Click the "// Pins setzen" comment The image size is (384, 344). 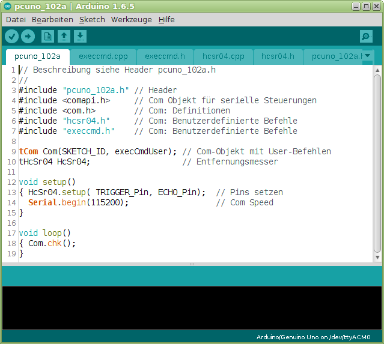click(x=249, y=193)
